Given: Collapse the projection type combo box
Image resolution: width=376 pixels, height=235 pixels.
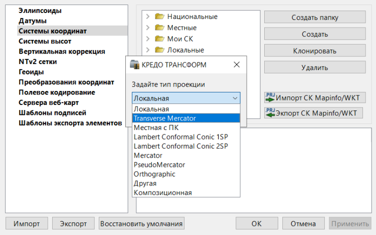Looking at the screenshot, I should point(235,98).
